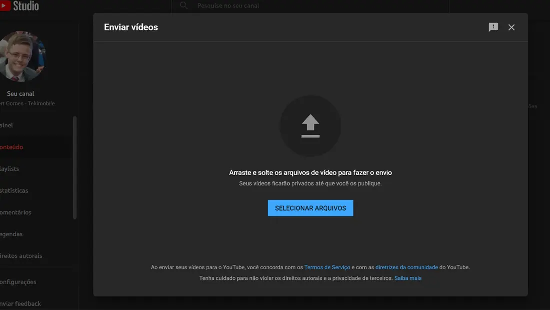Close the Enviar vídeos dialog
550x310 pixels.
tap(512, 27)
